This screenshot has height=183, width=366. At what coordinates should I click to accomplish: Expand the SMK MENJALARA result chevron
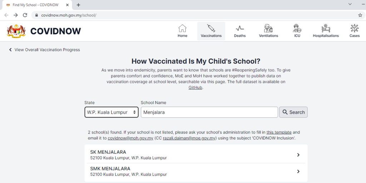coord(298,171)
